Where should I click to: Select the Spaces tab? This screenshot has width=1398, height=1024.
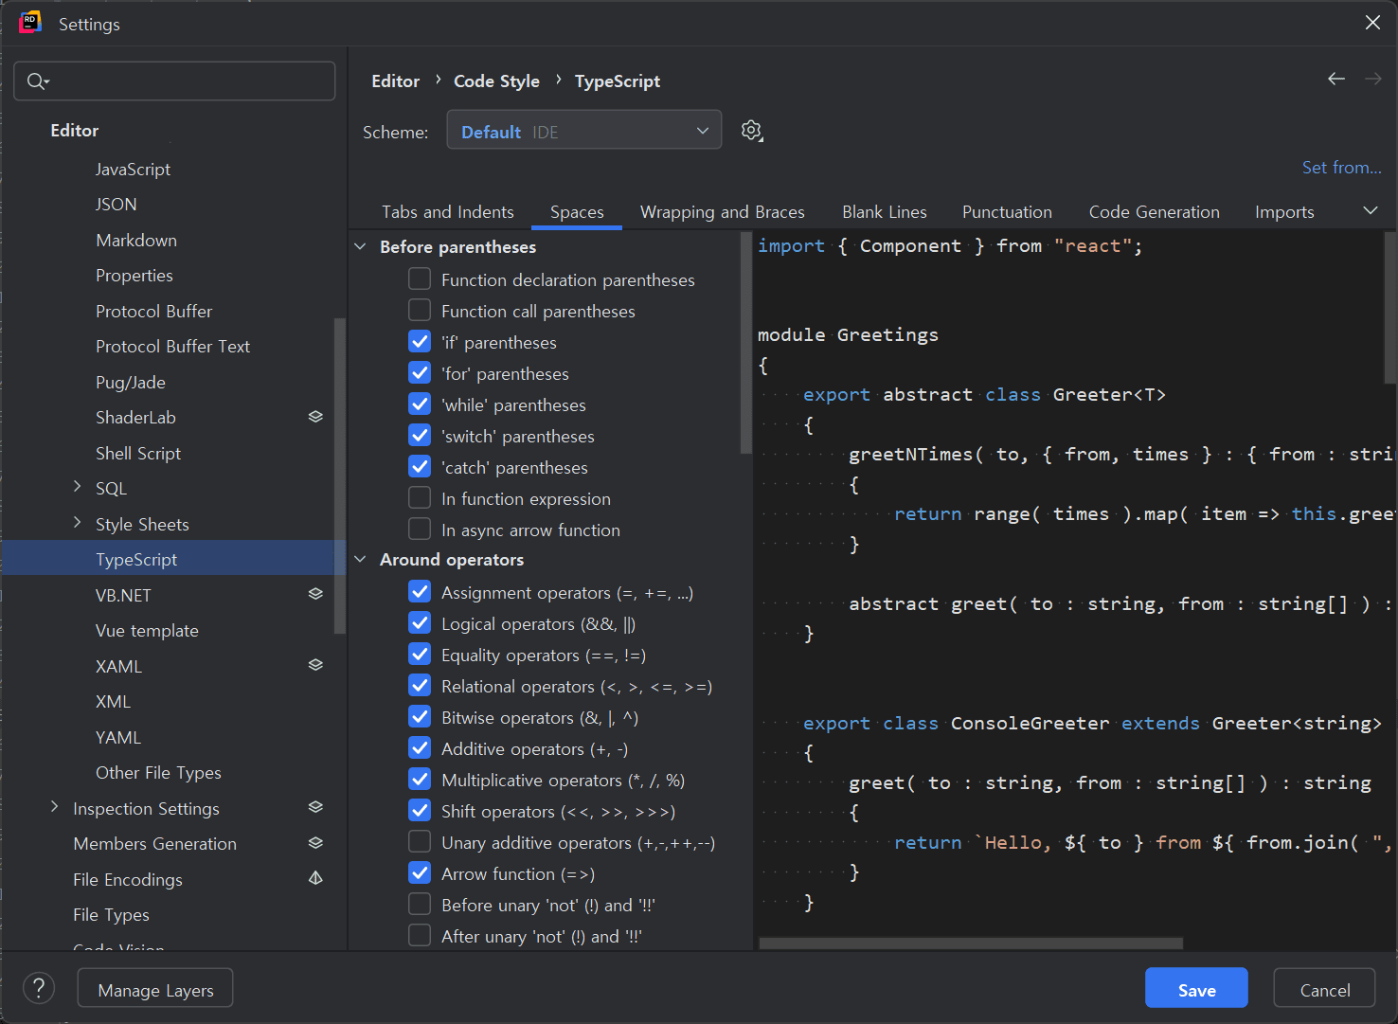[x=577, y=212]
